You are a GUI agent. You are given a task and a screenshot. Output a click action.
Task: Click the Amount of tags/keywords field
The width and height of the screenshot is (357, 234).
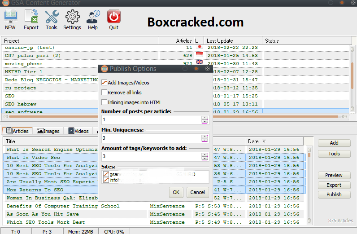point(151,157)
